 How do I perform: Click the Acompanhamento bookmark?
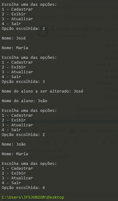(45, 17)
